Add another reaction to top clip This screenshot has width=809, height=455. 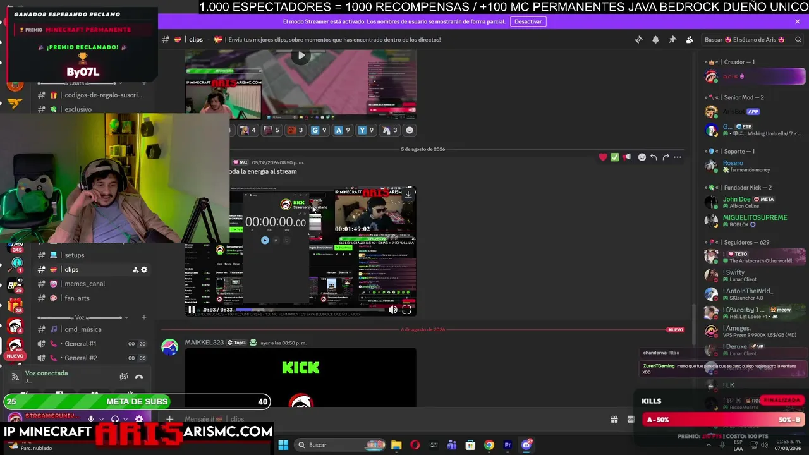click(x=410, y=130)
